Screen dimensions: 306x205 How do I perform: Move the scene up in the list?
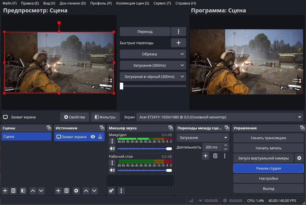33,191
